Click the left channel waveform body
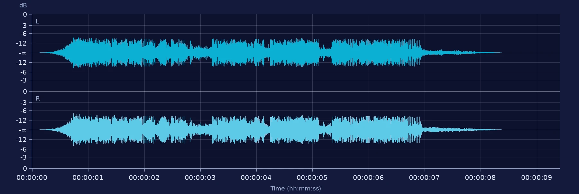Screen dimensions: 579x194 pyautogui.click(x=244, y=53)
